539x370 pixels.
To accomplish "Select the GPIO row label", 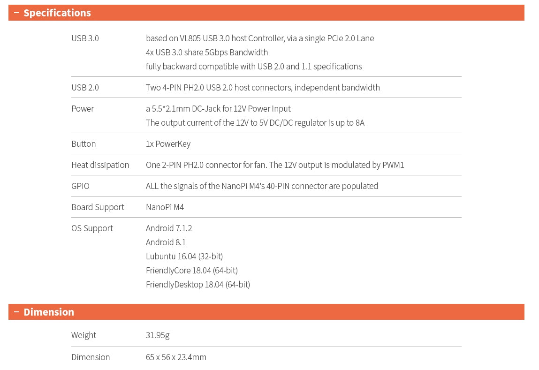I will coord(80,186).
